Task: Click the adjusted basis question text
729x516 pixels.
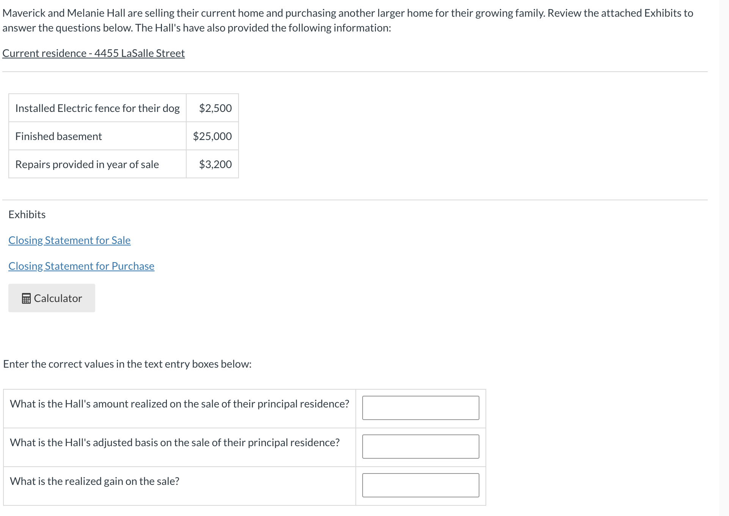Action: point(175,442)
